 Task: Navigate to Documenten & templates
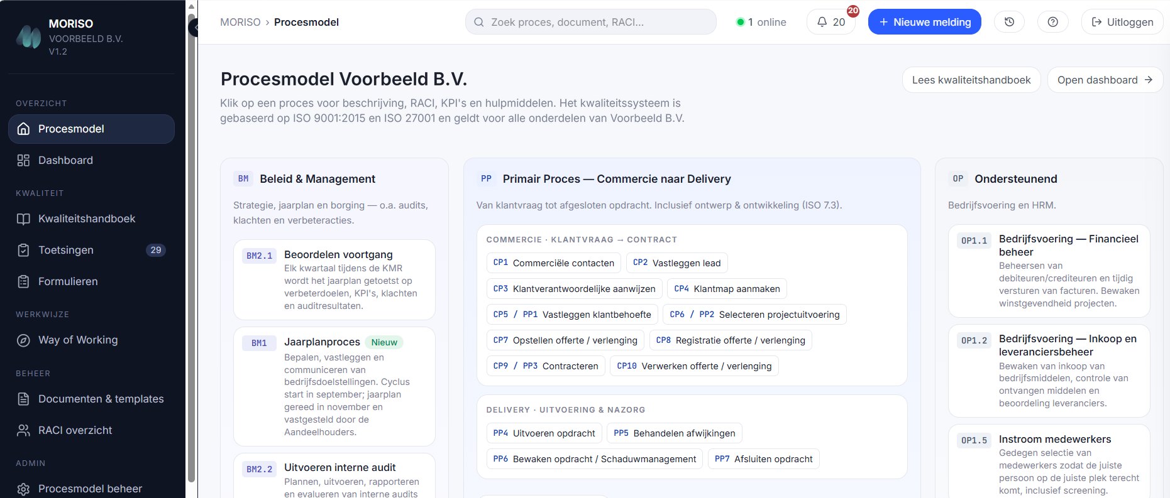[x=91, y=399]
